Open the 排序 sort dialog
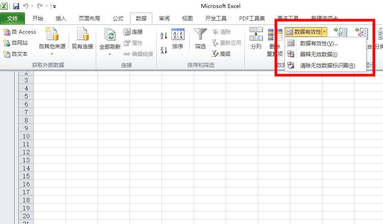This screenshot has height=224, width=383. pyautogui.click(x=178, y=39)
